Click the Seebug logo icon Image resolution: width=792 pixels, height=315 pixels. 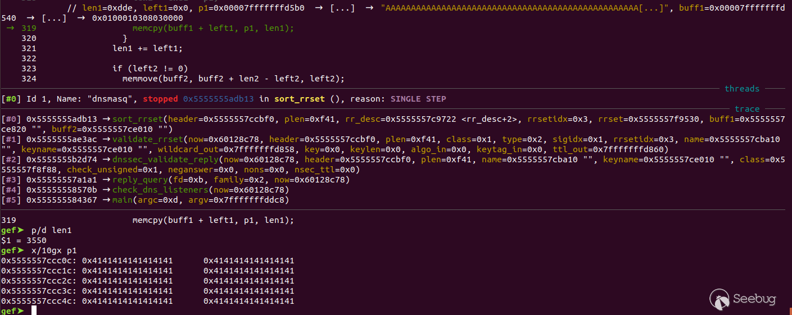(719, 299)
